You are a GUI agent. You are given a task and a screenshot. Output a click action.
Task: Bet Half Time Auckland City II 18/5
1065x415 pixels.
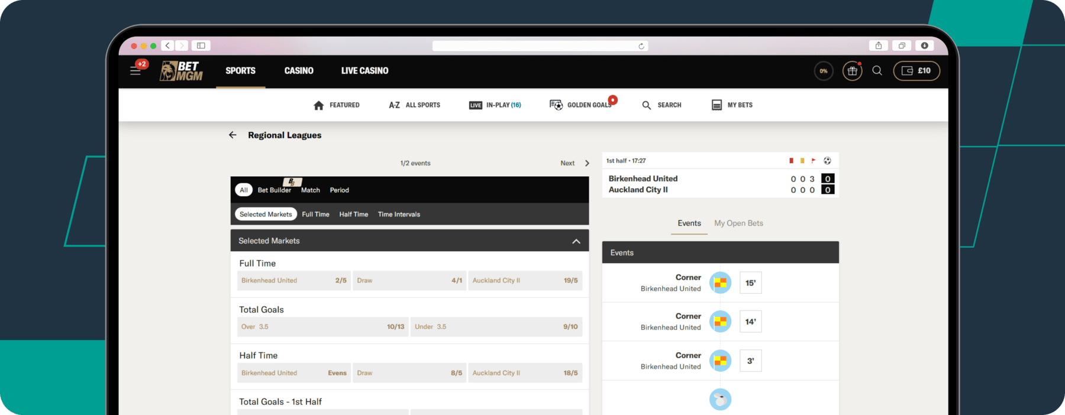(x=525, y=372)
